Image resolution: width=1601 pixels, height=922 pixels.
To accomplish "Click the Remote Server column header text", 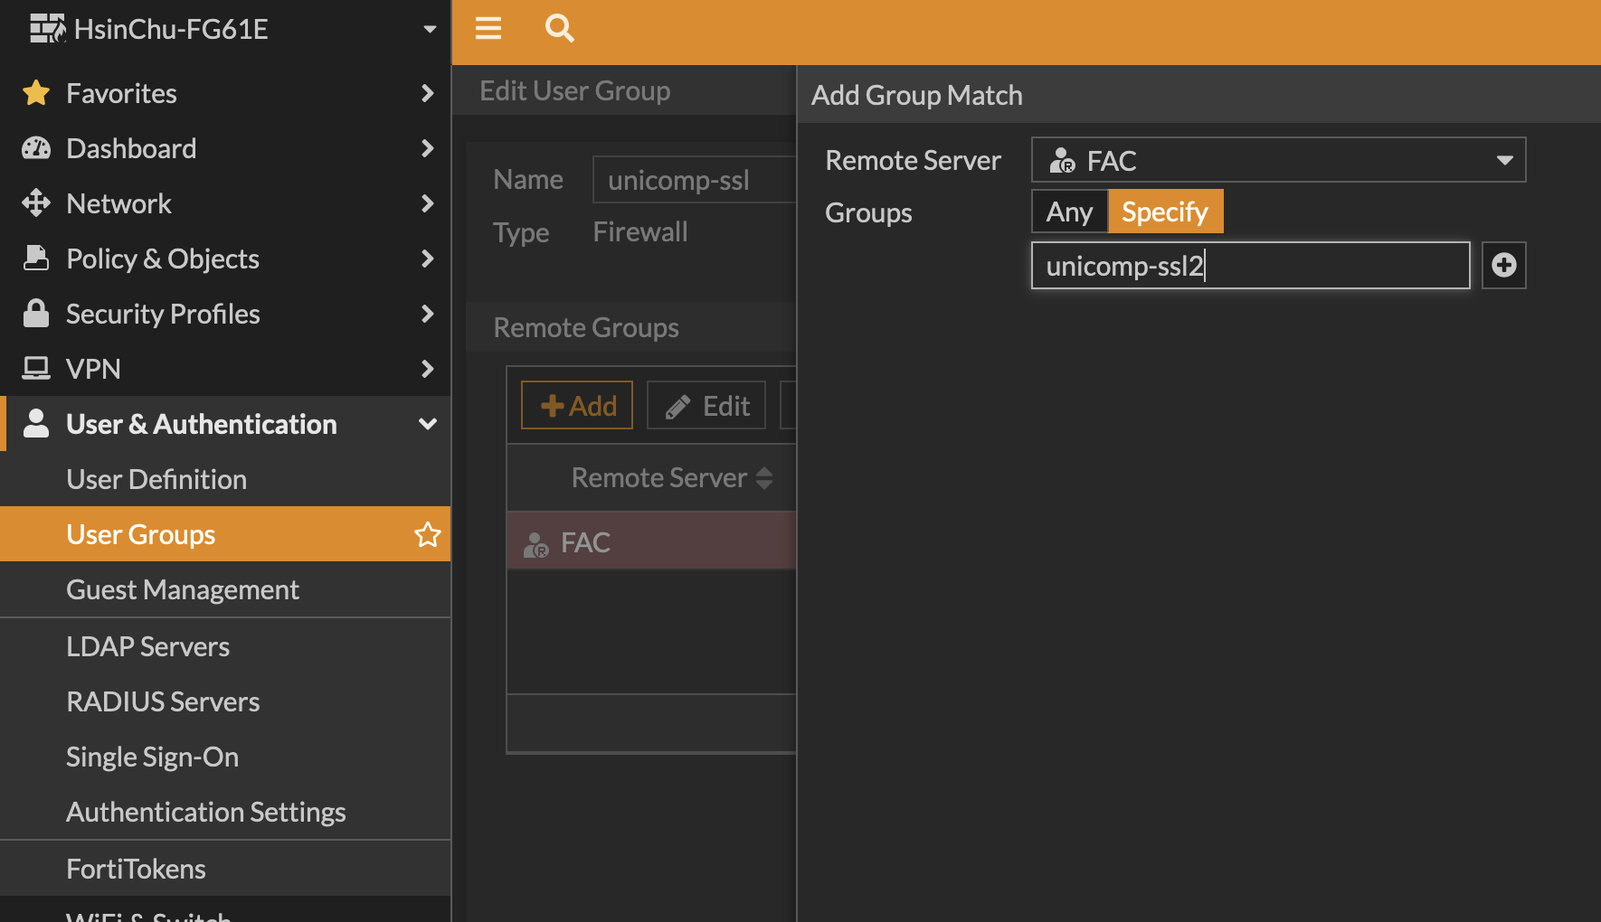I will click(659, 478).
